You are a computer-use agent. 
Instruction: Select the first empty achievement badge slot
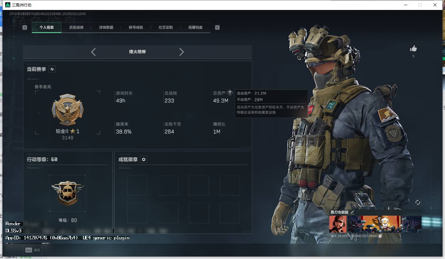tap(137, 185)
